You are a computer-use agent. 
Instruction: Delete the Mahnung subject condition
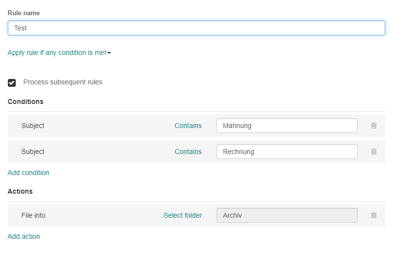373,126
